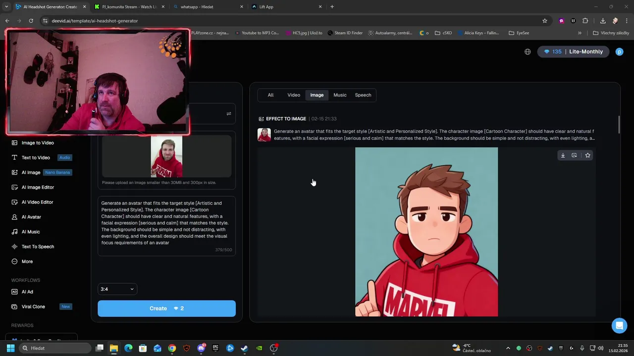Screen dimensions: 634x356
Task: Show more bookmarks with the chevron
Action: click(x=580, y=33)
